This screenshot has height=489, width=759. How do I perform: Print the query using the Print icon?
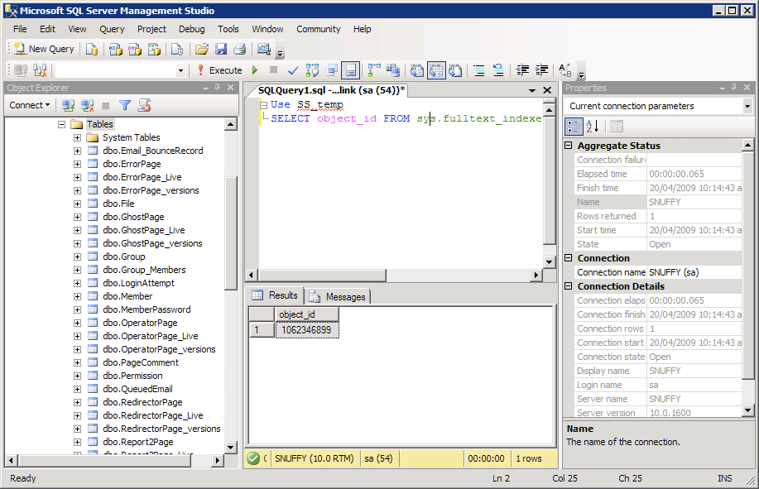tap(238, 49)
